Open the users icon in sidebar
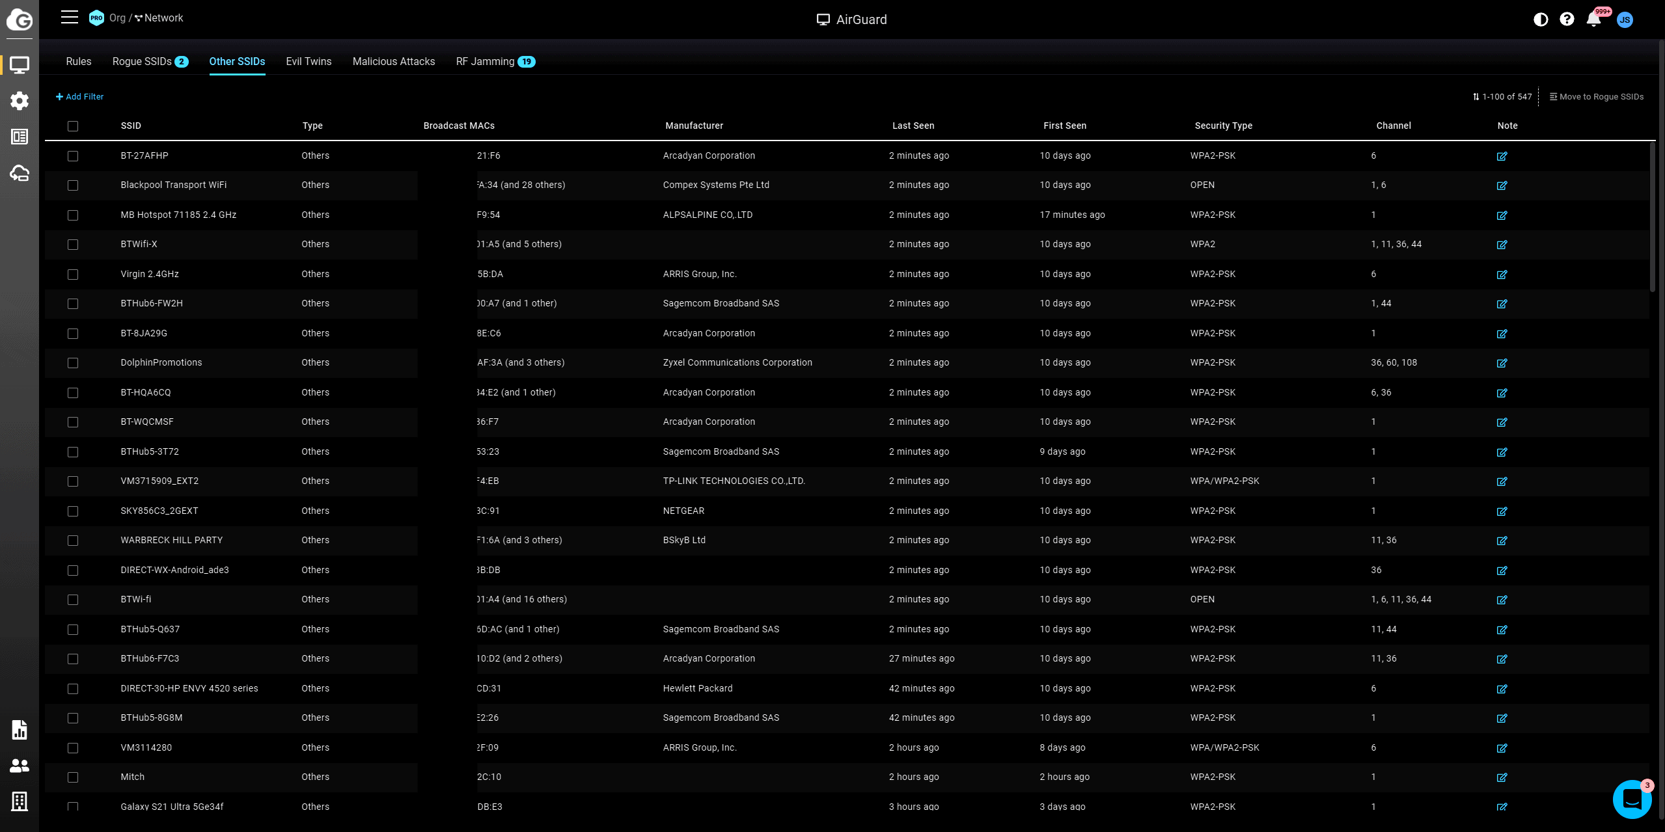1665x832 pixels. tap(20, 766)
